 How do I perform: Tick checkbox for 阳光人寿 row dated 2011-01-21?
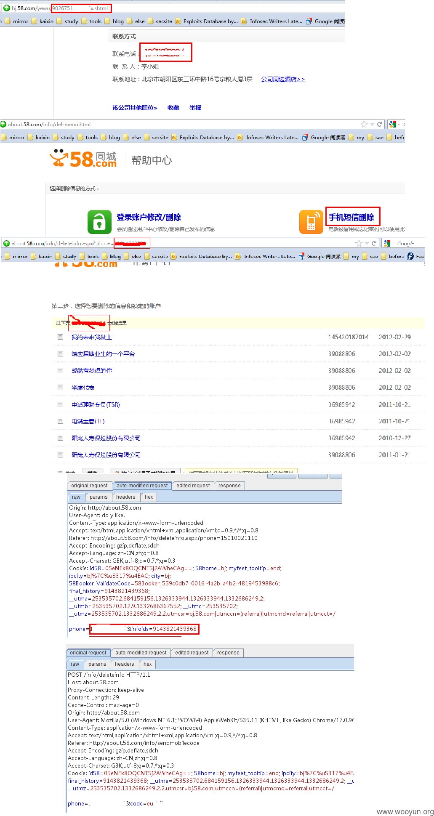tap(60, 455)
